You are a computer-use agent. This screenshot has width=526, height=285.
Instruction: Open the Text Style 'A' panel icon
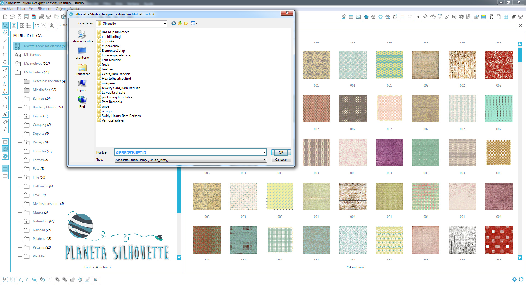click(x=418, y=17)
